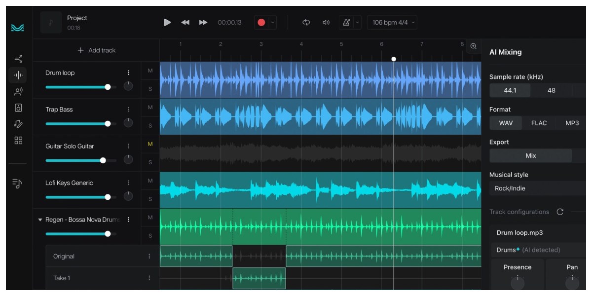Open the waveform tool in left sidebar
The width and height of the screenshot is (592, 296).
click(18, 75)
